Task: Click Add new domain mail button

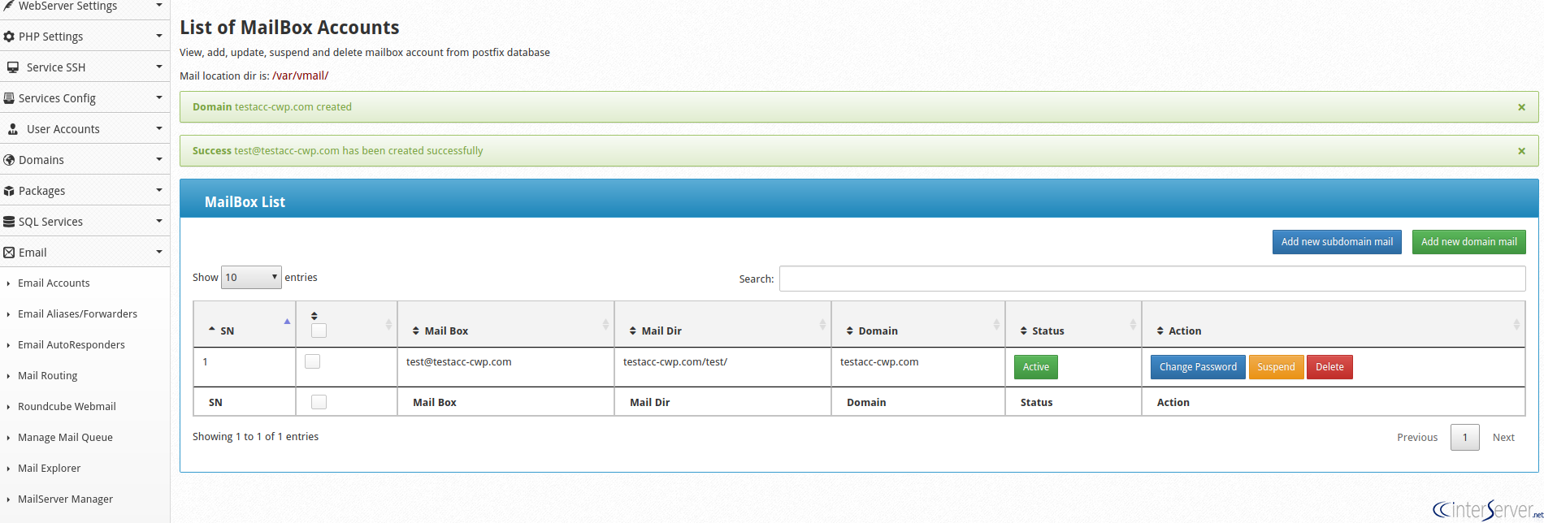Action: 1468,242
